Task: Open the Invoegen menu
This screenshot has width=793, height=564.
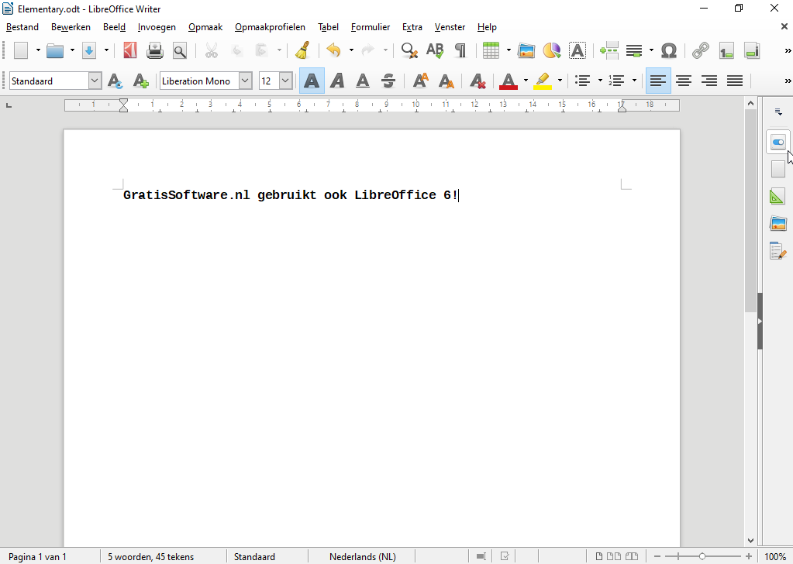Action: coord(157,27)
